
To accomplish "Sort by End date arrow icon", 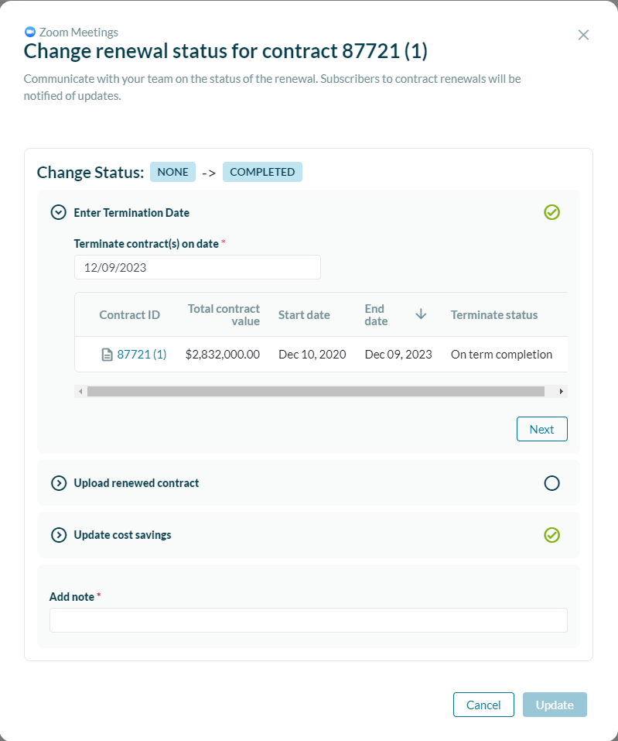I will pos(421,314).
